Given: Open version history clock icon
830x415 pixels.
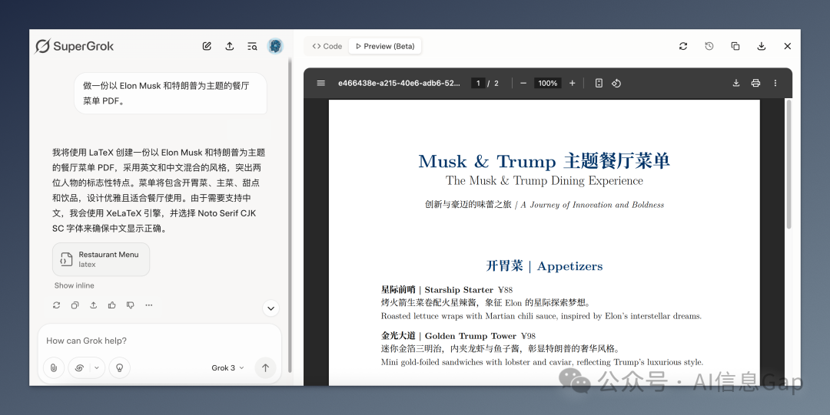Looking at the screenshot, I should tap(709, 47).
